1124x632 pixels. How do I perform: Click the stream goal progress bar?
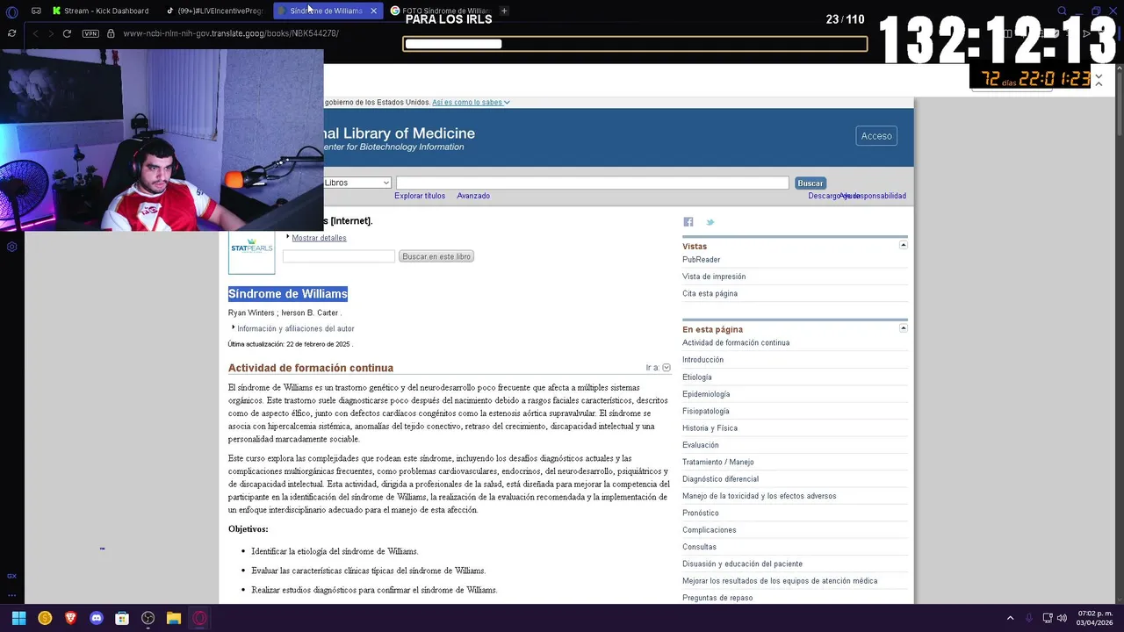(x=635, y=44)
